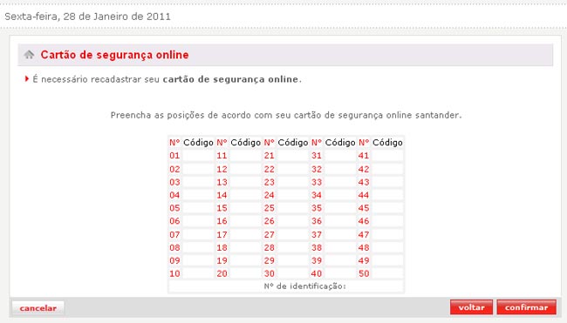The image size is (567, 323).
Task: Activate the código box for number 38
Action: pyautogui.click(x=340, y=247)
